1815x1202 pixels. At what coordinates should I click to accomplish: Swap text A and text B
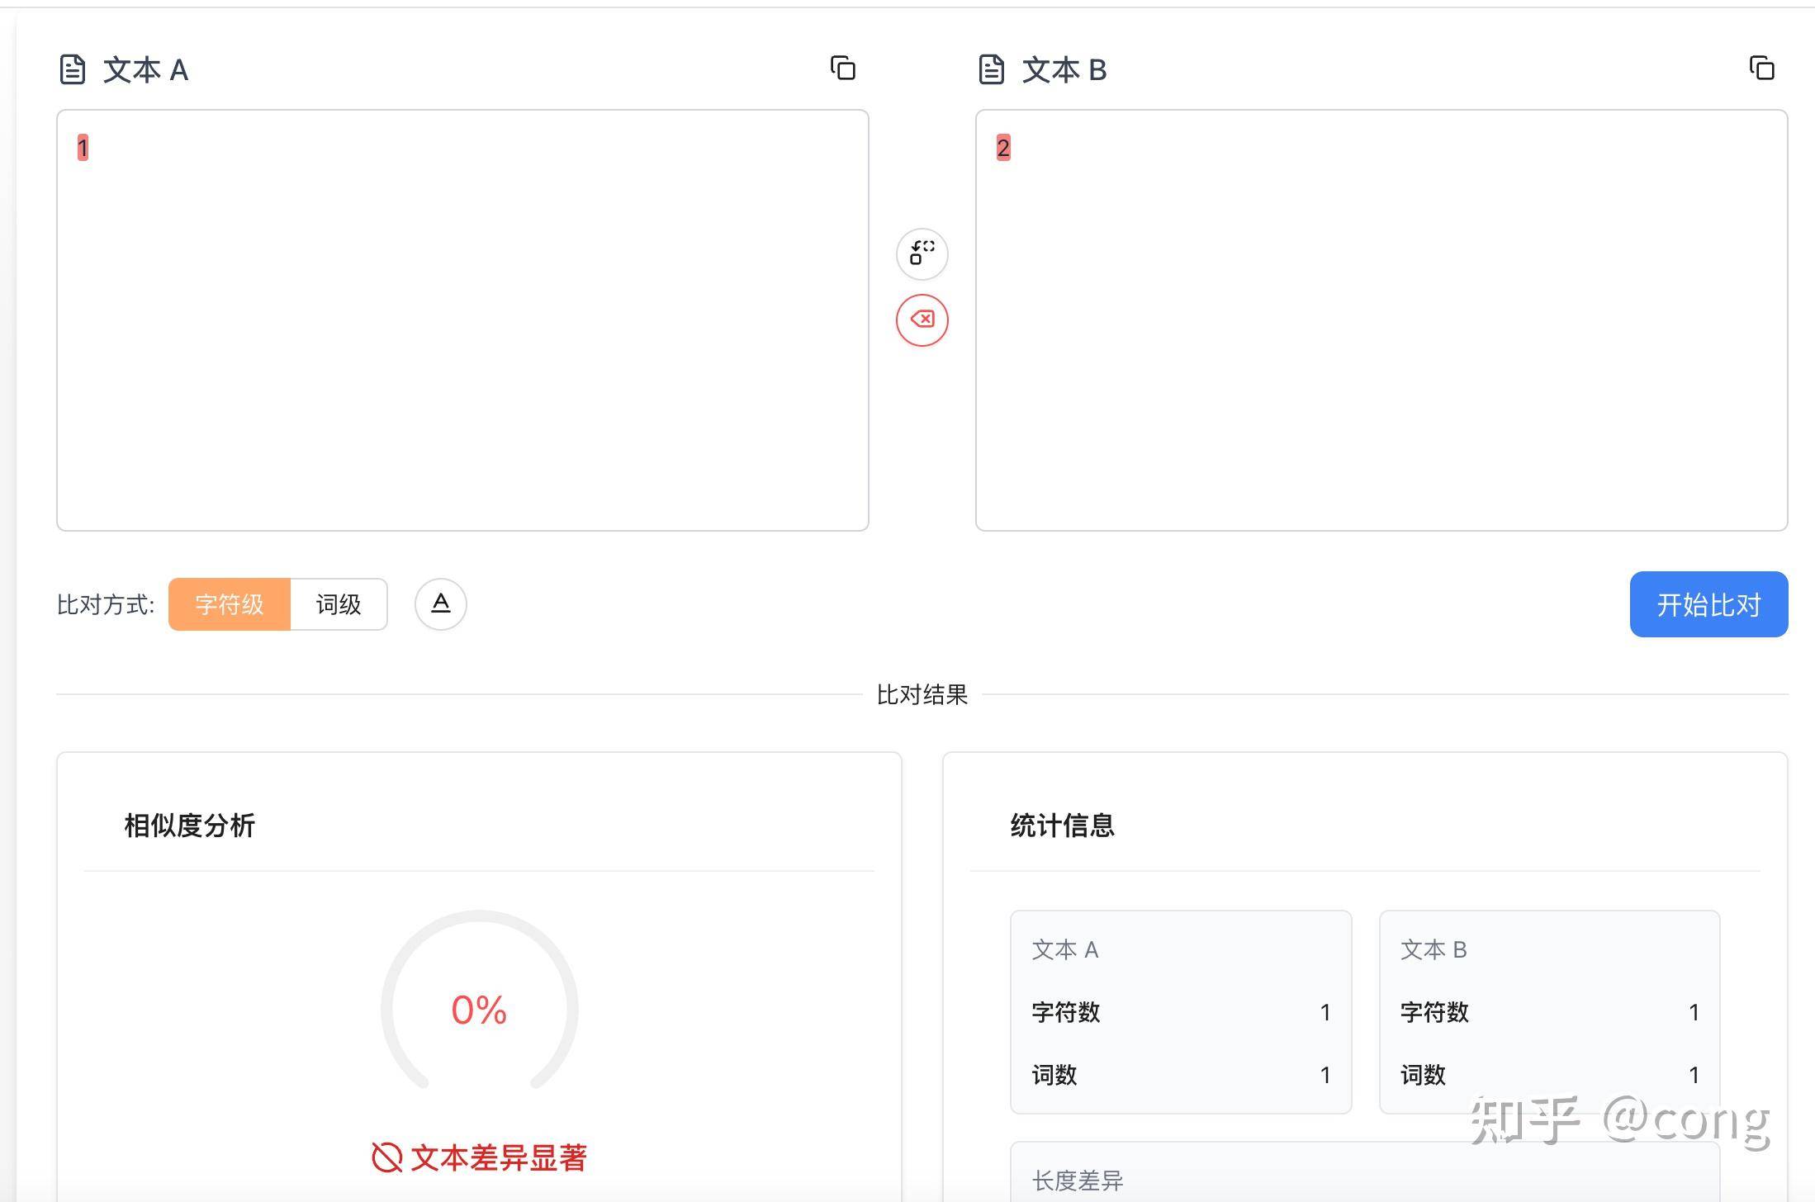(922, 253)
